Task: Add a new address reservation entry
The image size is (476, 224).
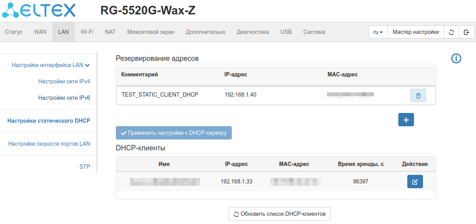Action: click(406, 120)
